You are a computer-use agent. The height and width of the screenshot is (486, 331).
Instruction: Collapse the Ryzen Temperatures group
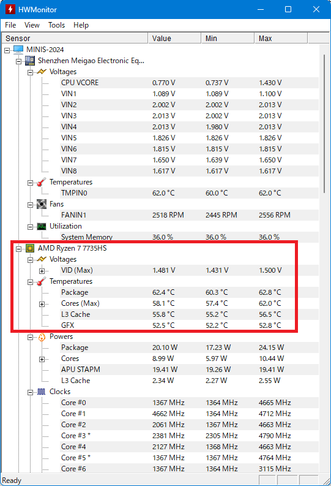point(30,282)
